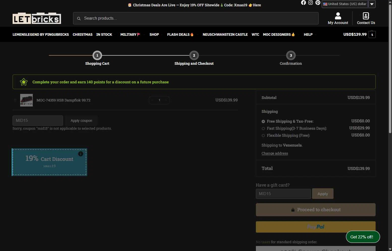Open the NEUSCHWANSTEIN CASTLE menu item
The height and width of the screenshot is (251, 392).
pyautogui.click(x=225, y=34)
